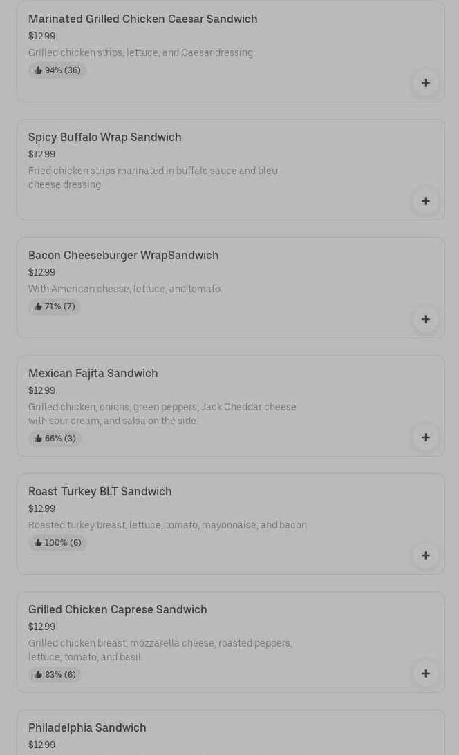This screenshot has width=459, height=755.
Task: Click the 100% (6) rating badge
Action: pos(57,543)
